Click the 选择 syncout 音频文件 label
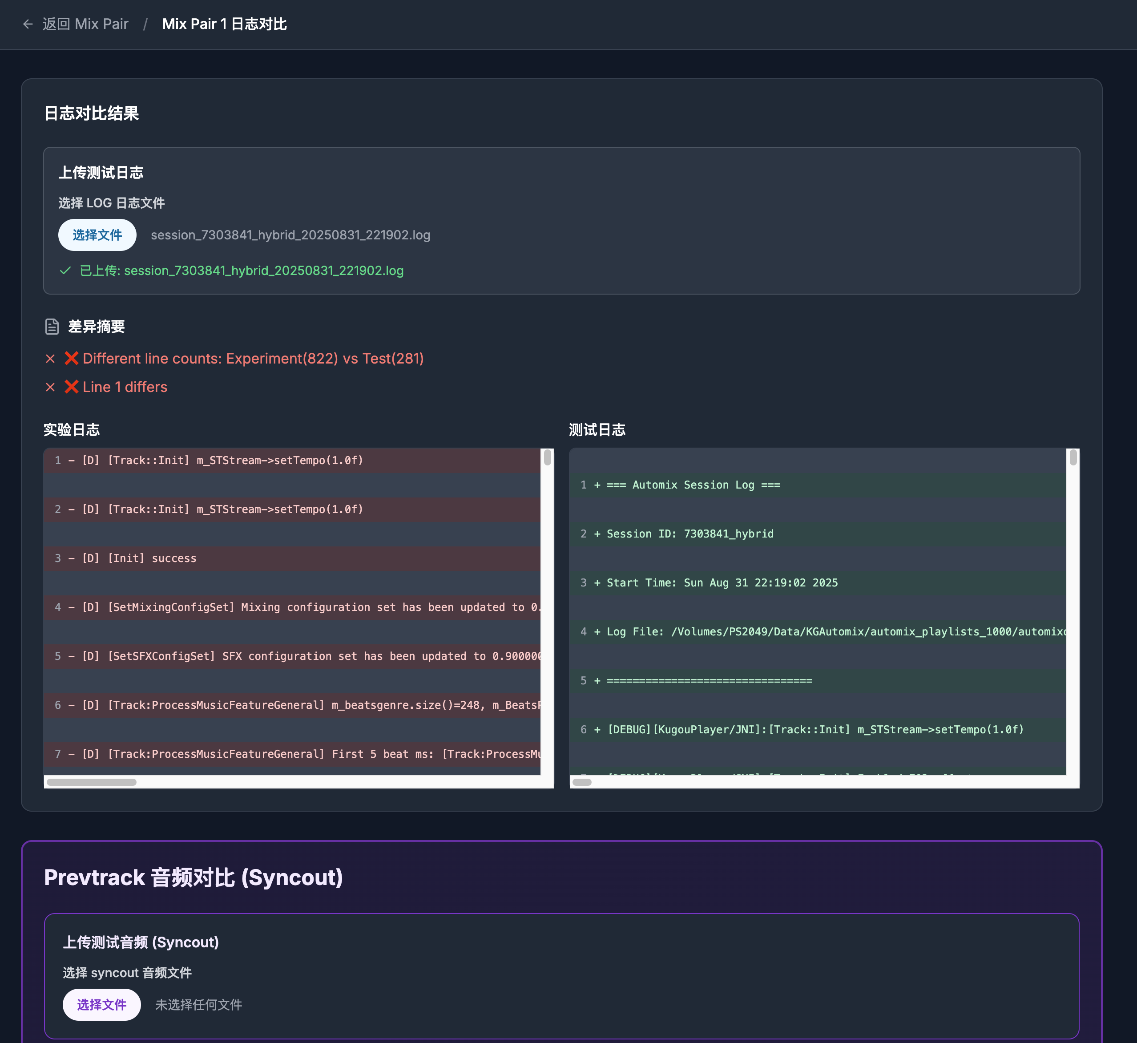 click(x=127, y=973)
